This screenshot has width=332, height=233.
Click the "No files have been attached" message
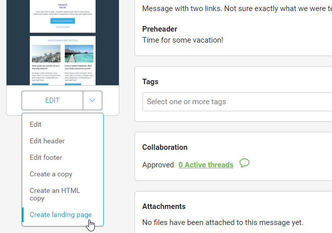tap(223, 222)
